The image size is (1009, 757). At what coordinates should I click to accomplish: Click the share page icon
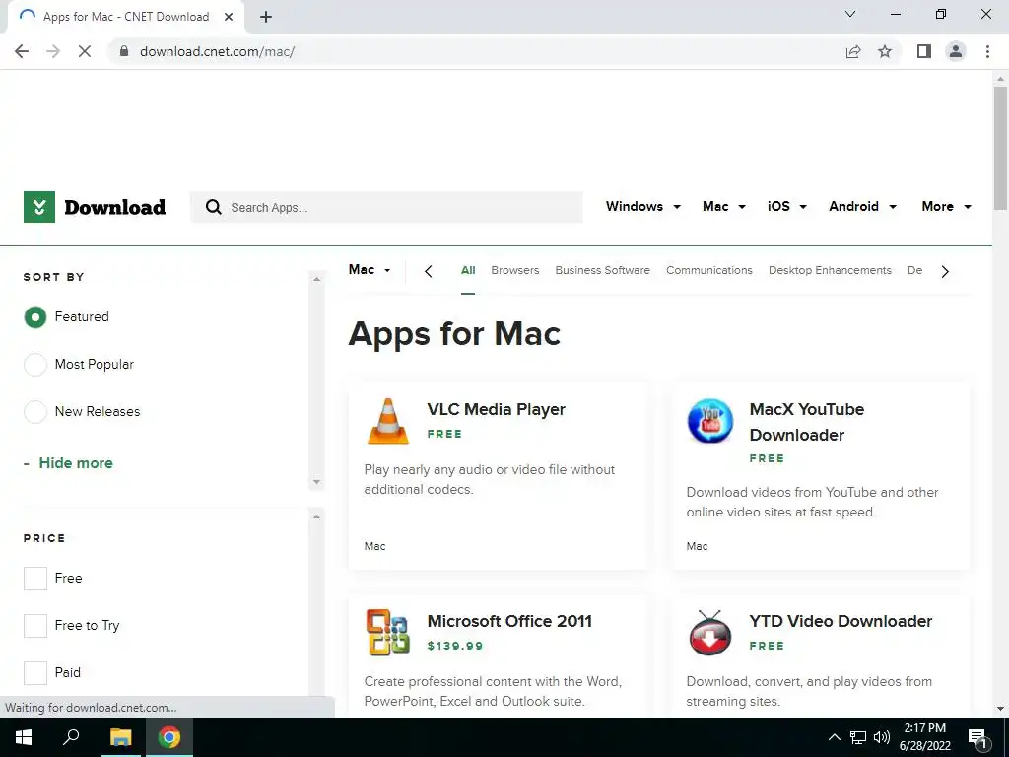[x=853, y=51]
